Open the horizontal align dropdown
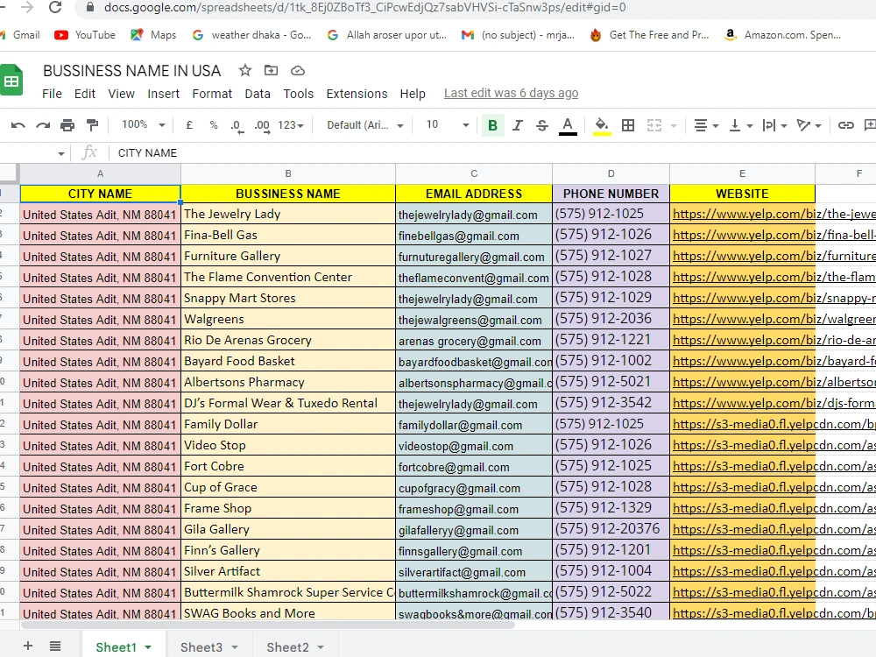This screenshot has width=876, height=657. point(706,125)
